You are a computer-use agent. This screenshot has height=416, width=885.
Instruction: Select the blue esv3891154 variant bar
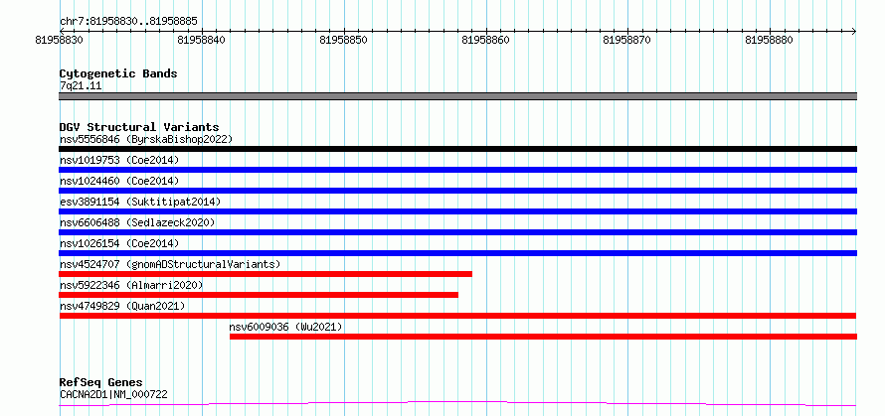click(457, 211)
